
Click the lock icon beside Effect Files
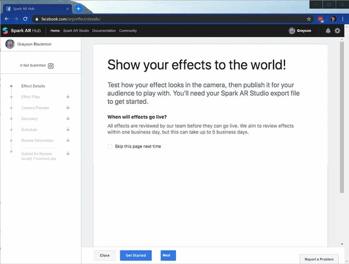pyautogui.click(x=68, y=97)
